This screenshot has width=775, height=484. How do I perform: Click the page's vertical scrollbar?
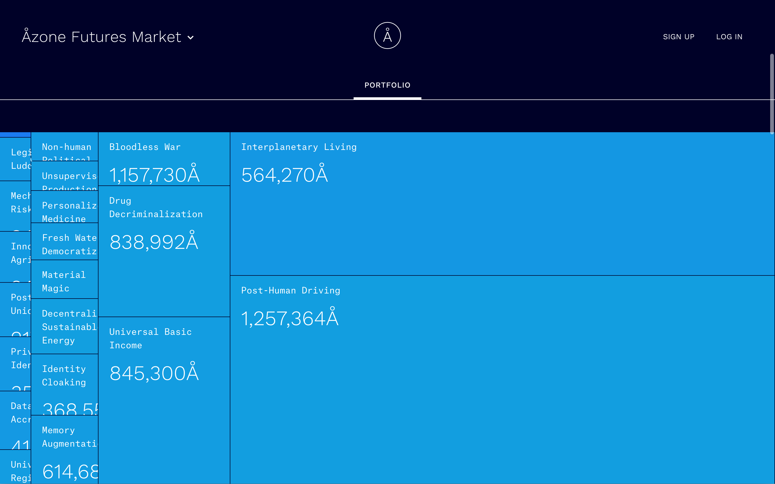pos(772,94)
